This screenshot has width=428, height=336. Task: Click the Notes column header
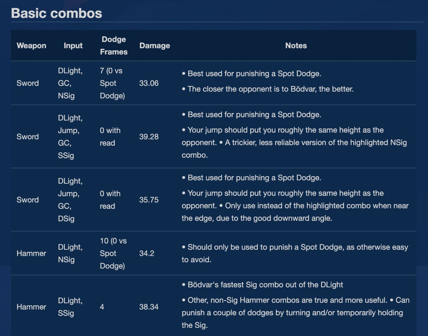[296, 45]
